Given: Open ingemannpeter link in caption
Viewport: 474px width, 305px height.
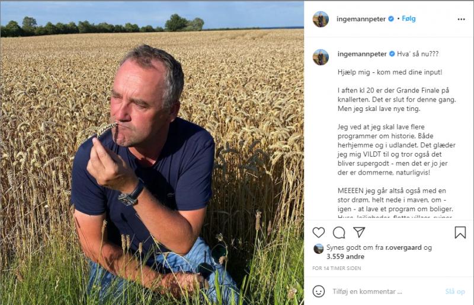Looking at the screenshot, I should pos(362,54).
